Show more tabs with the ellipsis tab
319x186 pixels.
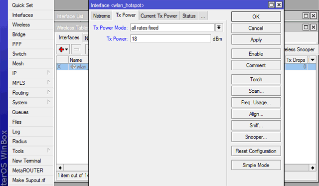coord(203,16)
